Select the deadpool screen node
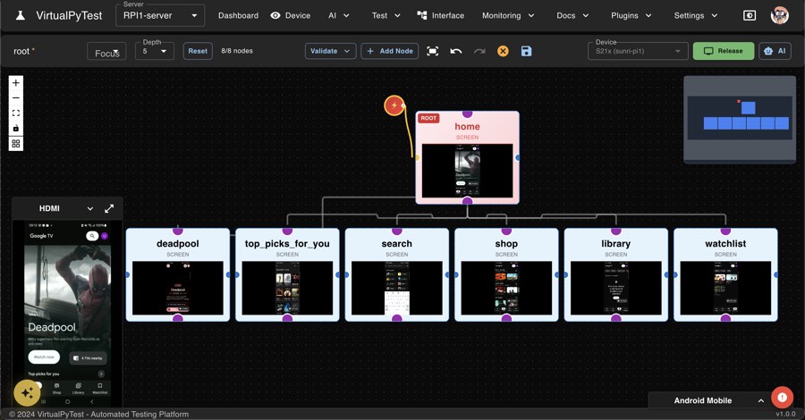This screenshot has width=805, height=420. tap(178, 275)
